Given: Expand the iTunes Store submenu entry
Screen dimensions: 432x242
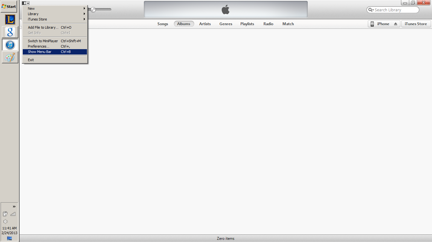Looking at the screenshot, I should (x=55, y=19).
